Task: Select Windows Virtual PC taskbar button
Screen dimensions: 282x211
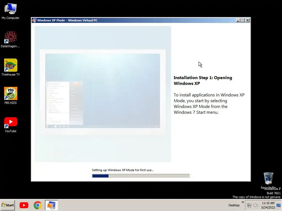Action: point(51,205)
